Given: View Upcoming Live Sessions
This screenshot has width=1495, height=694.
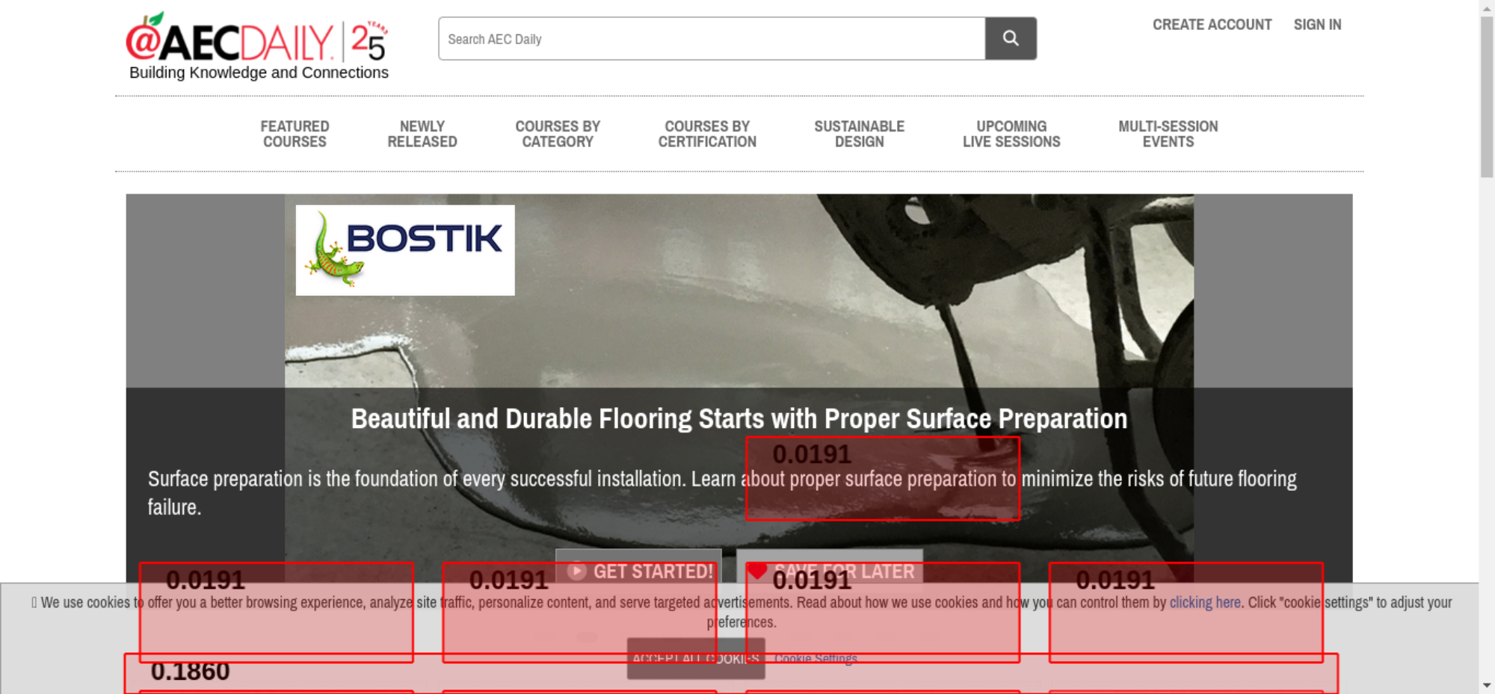Looking at the screenshot, I should pyautogui.click(x=1011, y=134).
